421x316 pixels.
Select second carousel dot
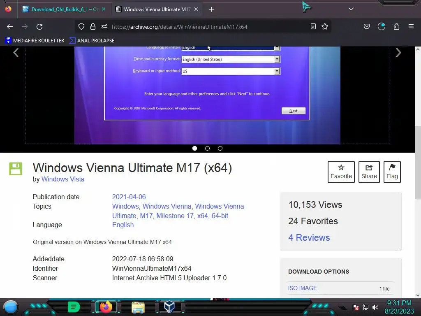(x=207, y=148)
